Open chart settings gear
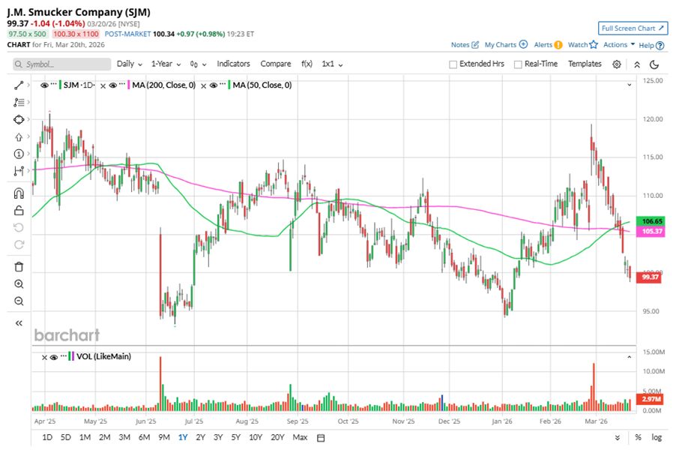The image size is (676, 450). click(617, 64)
